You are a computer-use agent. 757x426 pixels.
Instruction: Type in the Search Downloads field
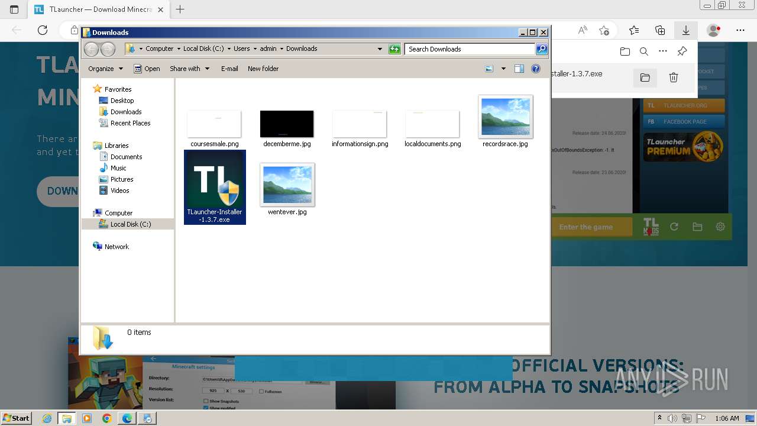(470, 49)
